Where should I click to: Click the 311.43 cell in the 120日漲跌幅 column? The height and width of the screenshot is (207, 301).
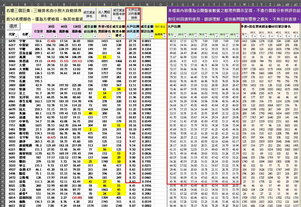(77, 45)
